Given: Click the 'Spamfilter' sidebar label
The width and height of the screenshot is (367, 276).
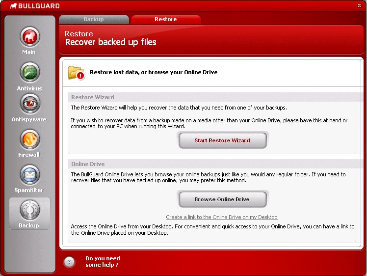Looking at the screenshot, I should [29, 190].
